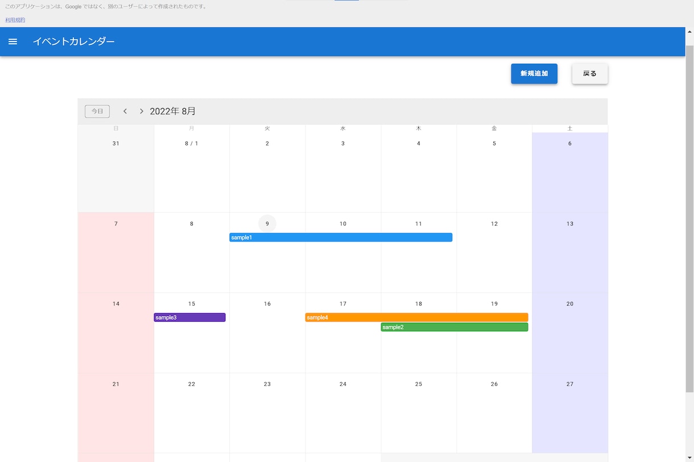Open the hamburger navigation menu

coord(13,41)
